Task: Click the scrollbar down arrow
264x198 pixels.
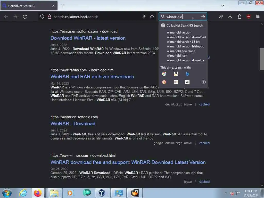Action: click(262, 186)
